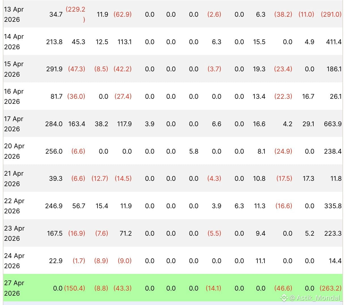Click the 23 Apr 2026 date cell
345x305 pixels.
coord(14,233)
